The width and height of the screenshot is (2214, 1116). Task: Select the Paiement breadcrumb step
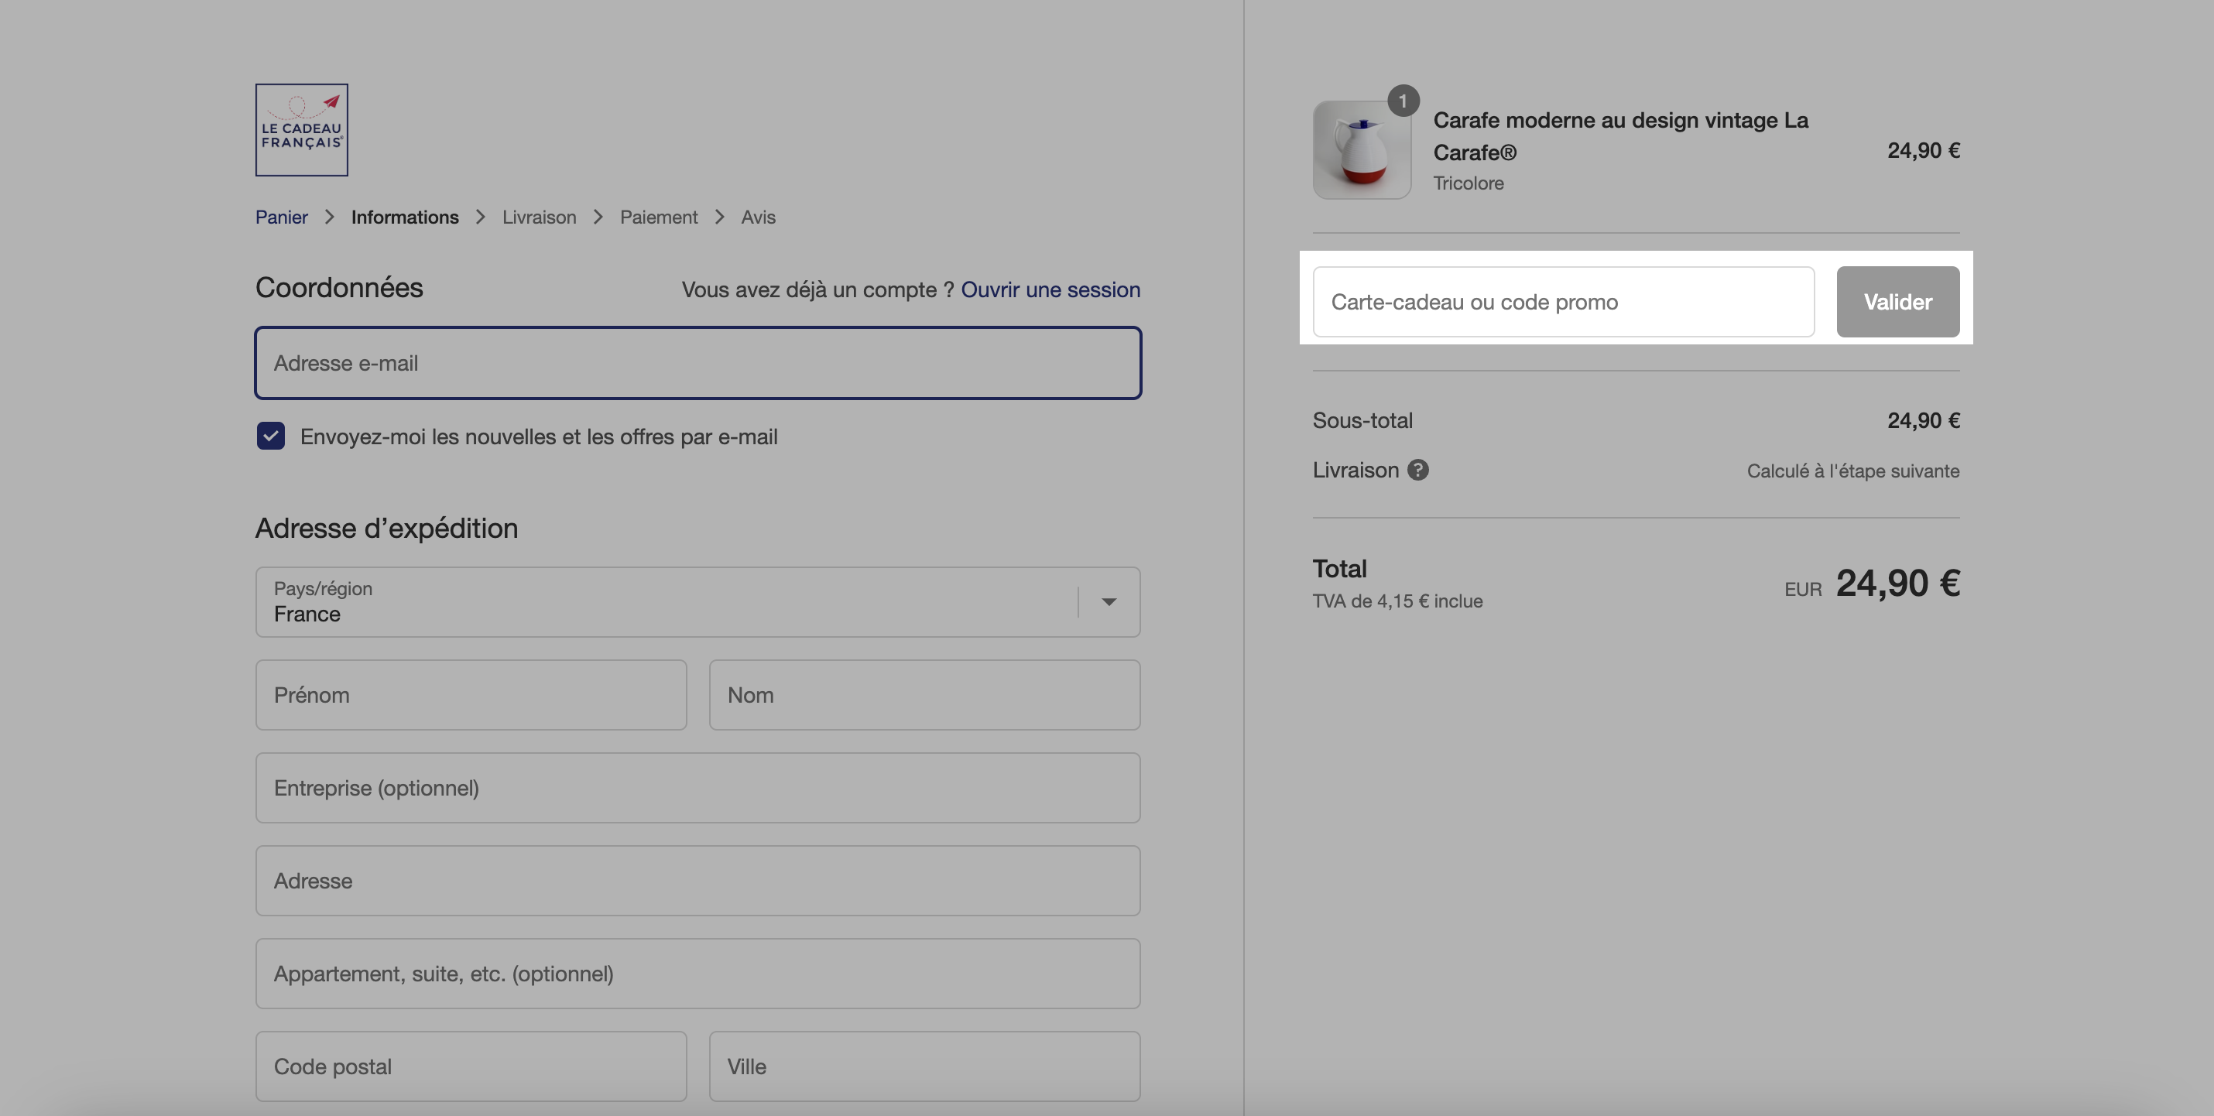coord(658,217)
